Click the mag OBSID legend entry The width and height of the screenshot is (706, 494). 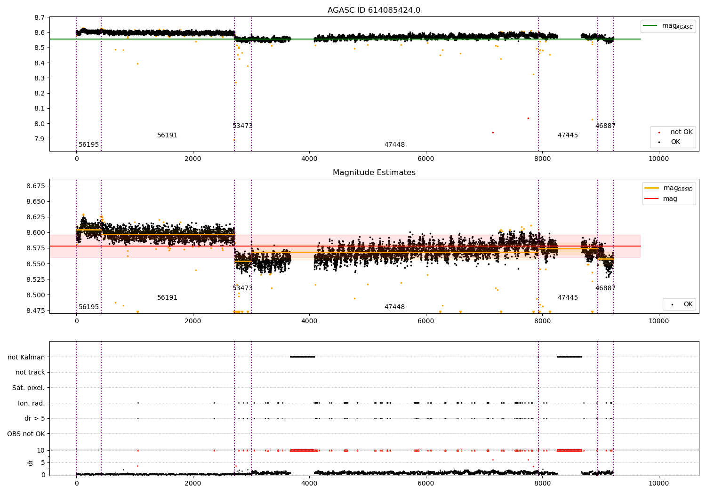668,188
